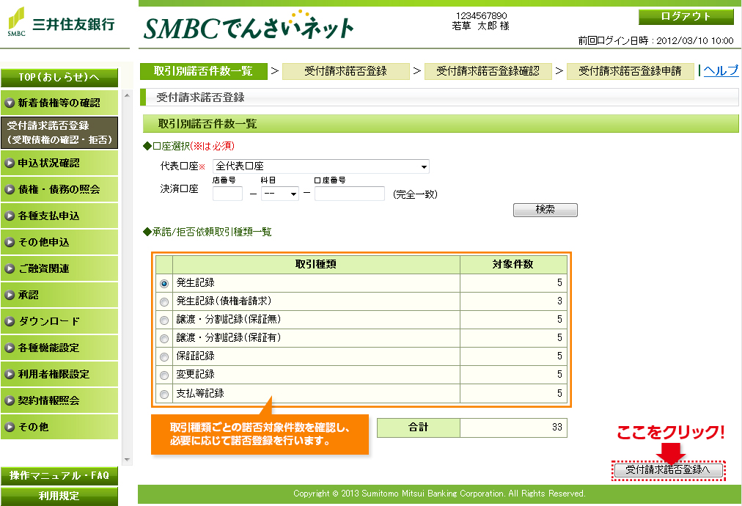Select 受付請求諾否登録 sidebar item
Screen dimensions: 742x506
click(59, 133)
